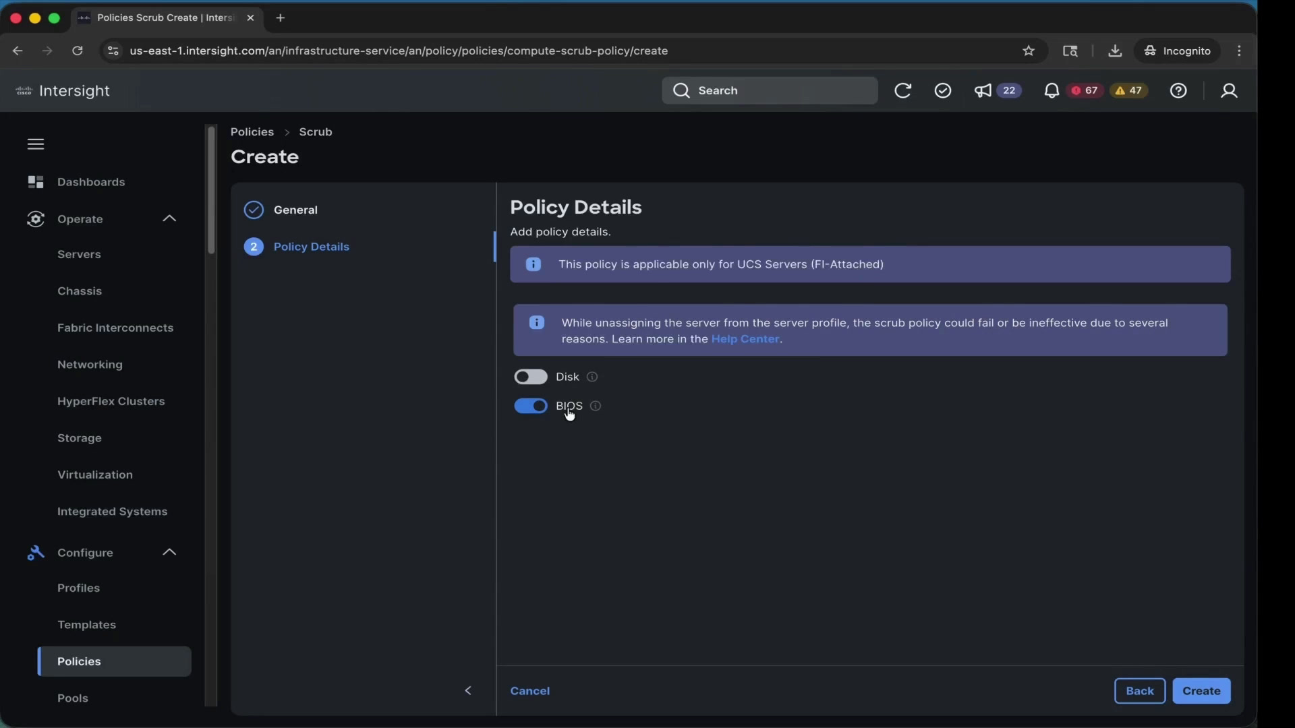1295x728 pixels.
Task: Collapse the Configure section
Action: coord(169,552)
